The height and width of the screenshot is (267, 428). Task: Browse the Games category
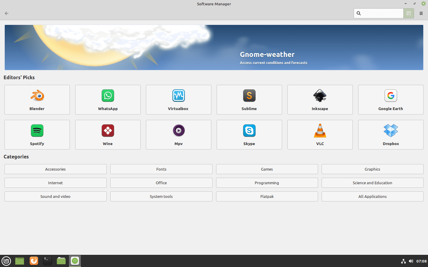tap(267, 169)
